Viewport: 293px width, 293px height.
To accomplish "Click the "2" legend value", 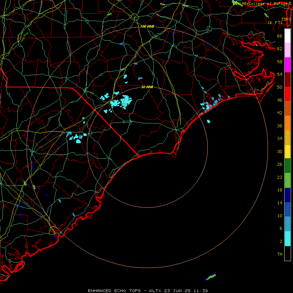I will pos(281,242).
